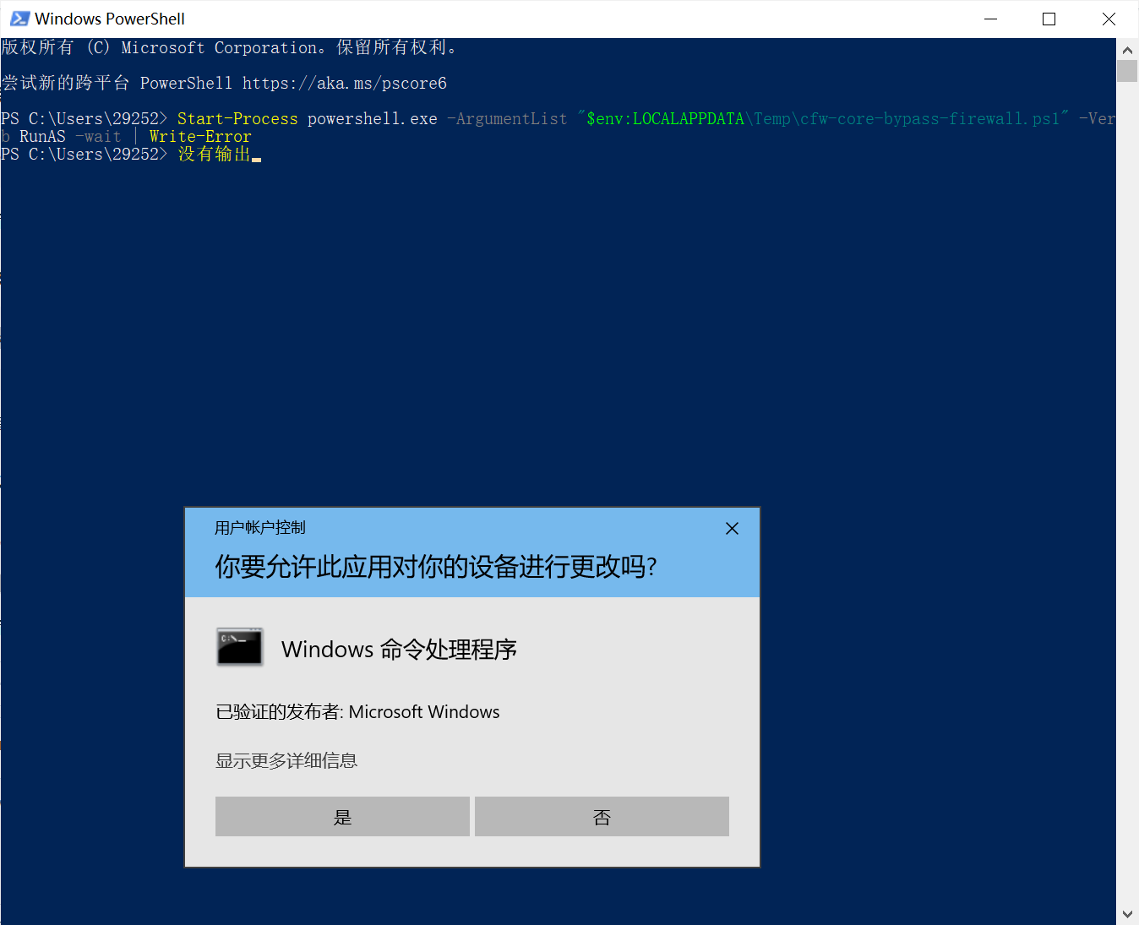Click the Windows 命令处理程序 application icon

(x=239, y=647)
